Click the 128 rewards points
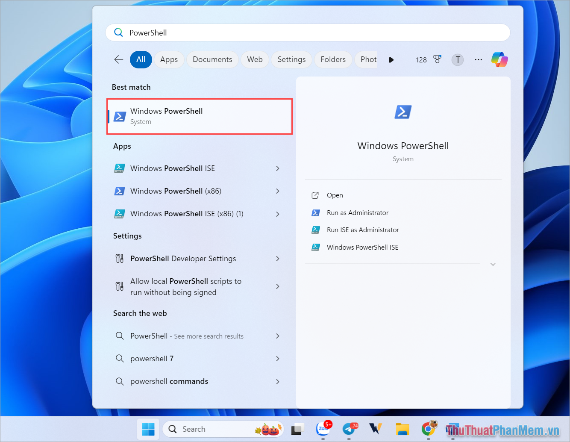 click(x=421, y=60)
